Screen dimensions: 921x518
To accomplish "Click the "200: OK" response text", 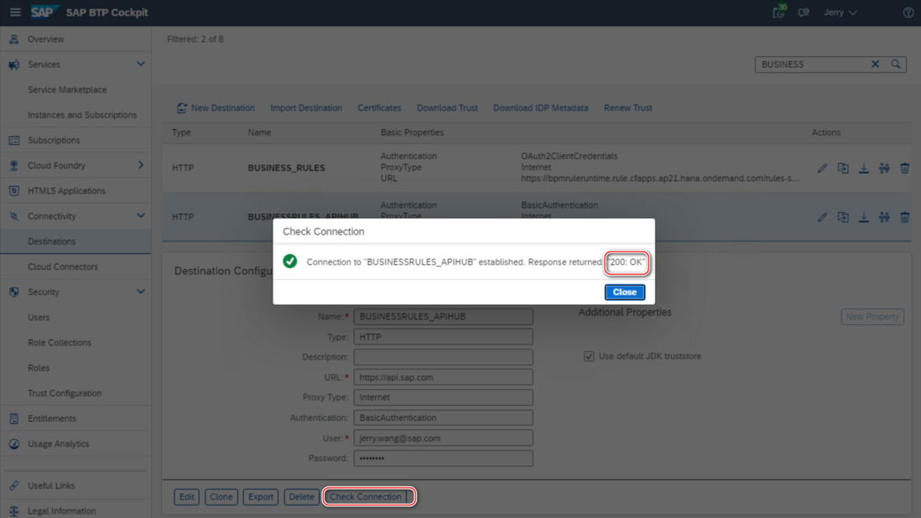I will 626,262.
